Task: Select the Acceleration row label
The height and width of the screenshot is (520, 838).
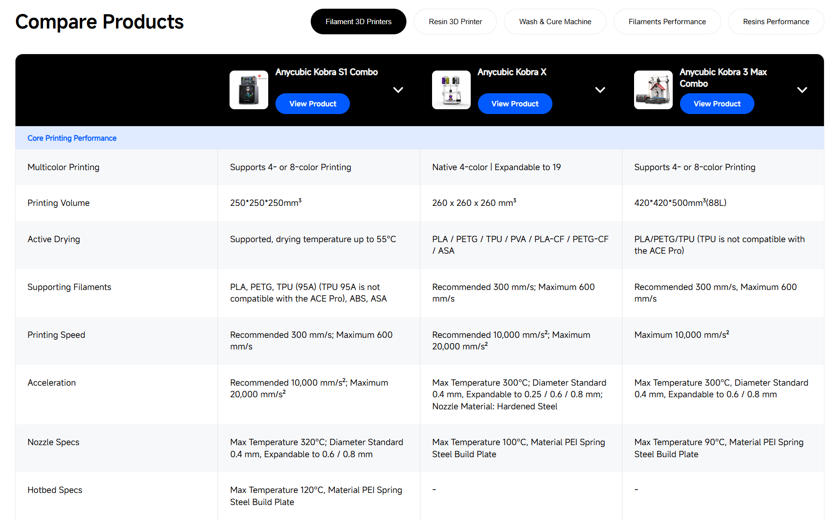Action: [x=52, y=383]
